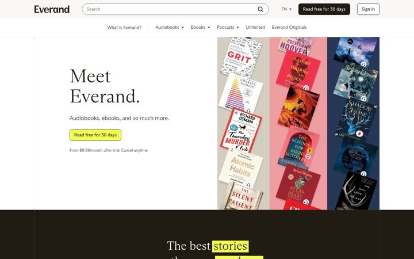Open the Atomic Habits book cover
Viewport: 414px width, 259px height.
(241, 168)
